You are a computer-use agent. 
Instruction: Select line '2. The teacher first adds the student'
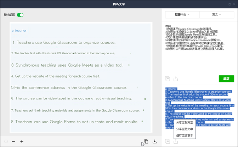point(63,53)
